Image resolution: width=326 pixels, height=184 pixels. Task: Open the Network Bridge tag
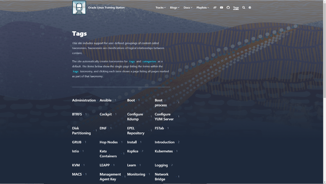pyautogui.click(x=162, y=177)
